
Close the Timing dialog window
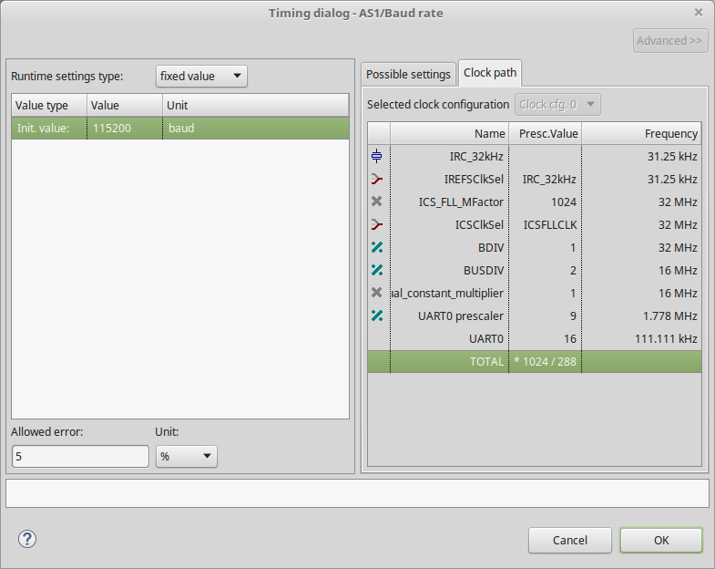click(x=698, y=13)
